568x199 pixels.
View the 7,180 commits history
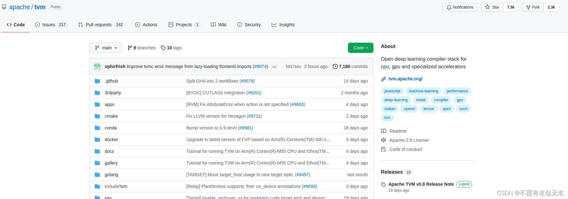[x=350, y=66]
